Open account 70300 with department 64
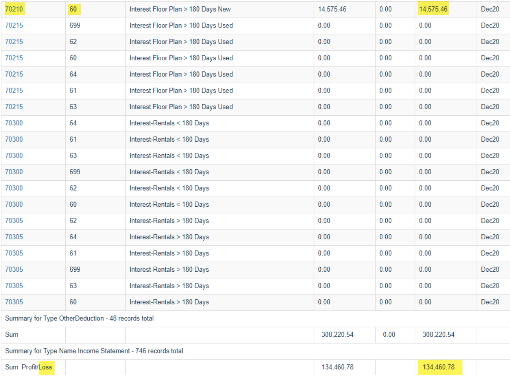Screen dimensions: 510x383 coord(14,123)
